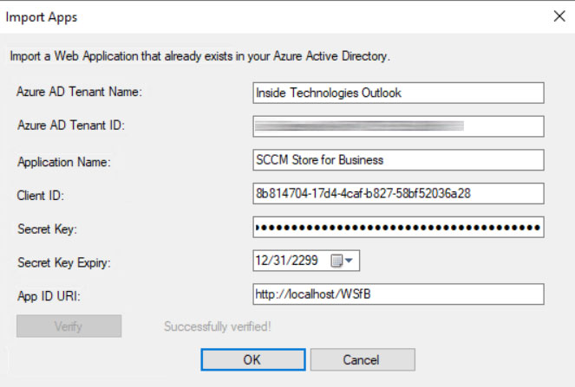
Task: Click the grayed-out Verify button
Action: 69,326
